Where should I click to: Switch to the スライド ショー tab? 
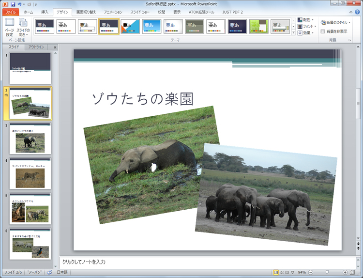coord(140,12)
